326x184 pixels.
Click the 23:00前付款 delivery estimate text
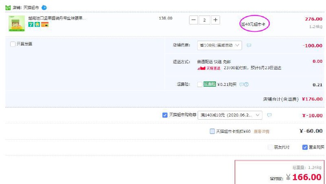(252, 68)
